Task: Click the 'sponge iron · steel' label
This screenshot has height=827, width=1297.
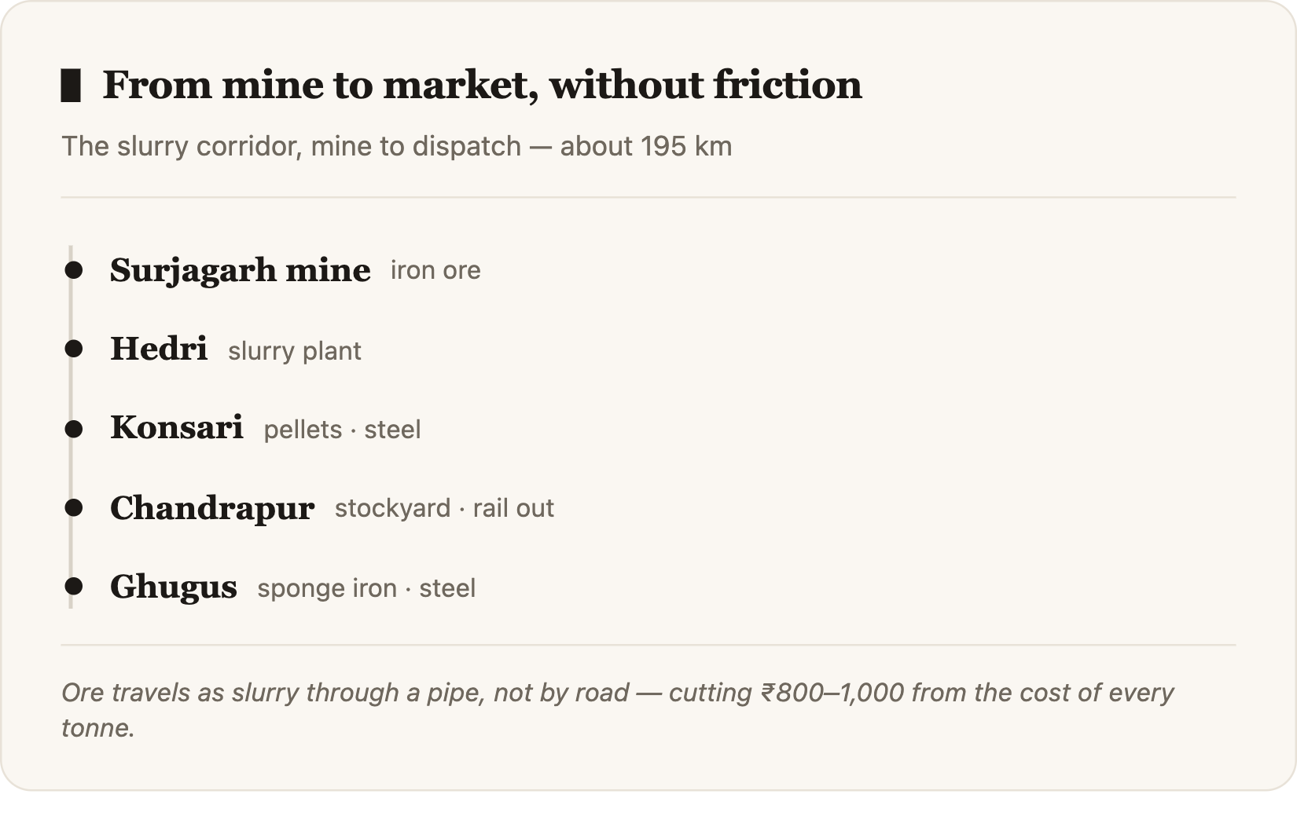Action: coord(366,588)
